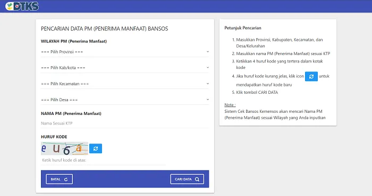Click the refresh icon in search instructions

(311, 76)
